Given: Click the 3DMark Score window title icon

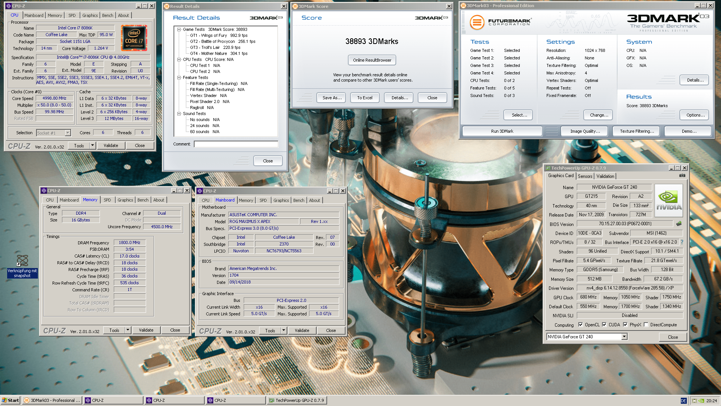Looking at the screenshot, I should (x=295, y=6).
